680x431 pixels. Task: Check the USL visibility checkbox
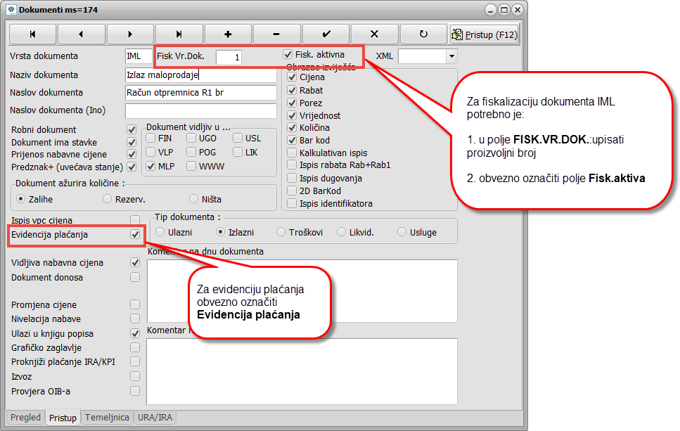click(x=238, y=139)
